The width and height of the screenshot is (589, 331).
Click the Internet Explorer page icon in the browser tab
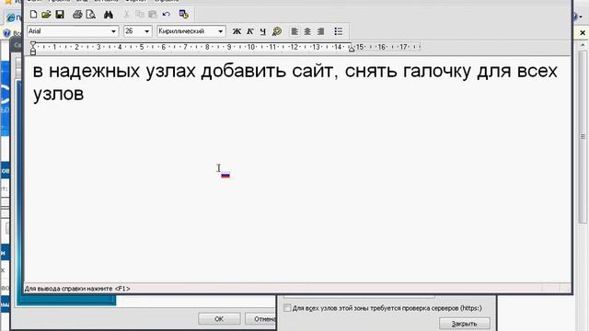pos(11,17)
